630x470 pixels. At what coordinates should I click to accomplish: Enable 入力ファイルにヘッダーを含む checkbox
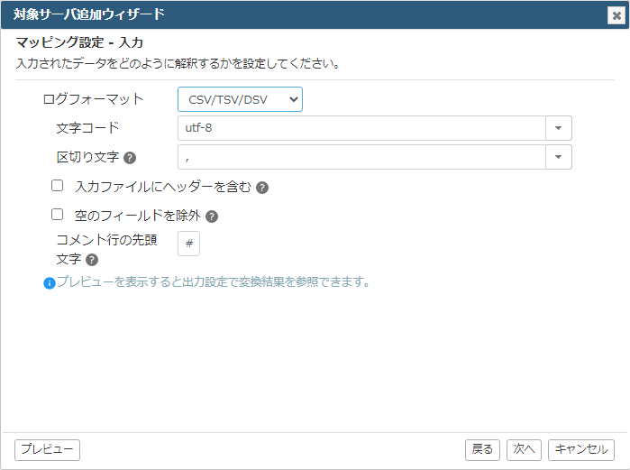point(58,186)
